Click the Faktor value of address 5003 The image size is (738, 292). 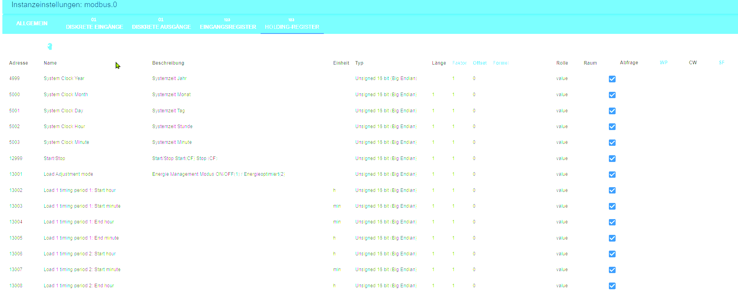(x=453, y=142)
